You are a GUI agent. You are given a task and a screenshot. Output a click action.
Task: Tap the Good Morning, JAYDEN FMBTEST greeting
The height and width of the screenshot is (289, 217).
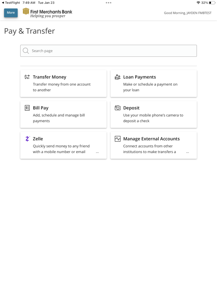point(188,13)
